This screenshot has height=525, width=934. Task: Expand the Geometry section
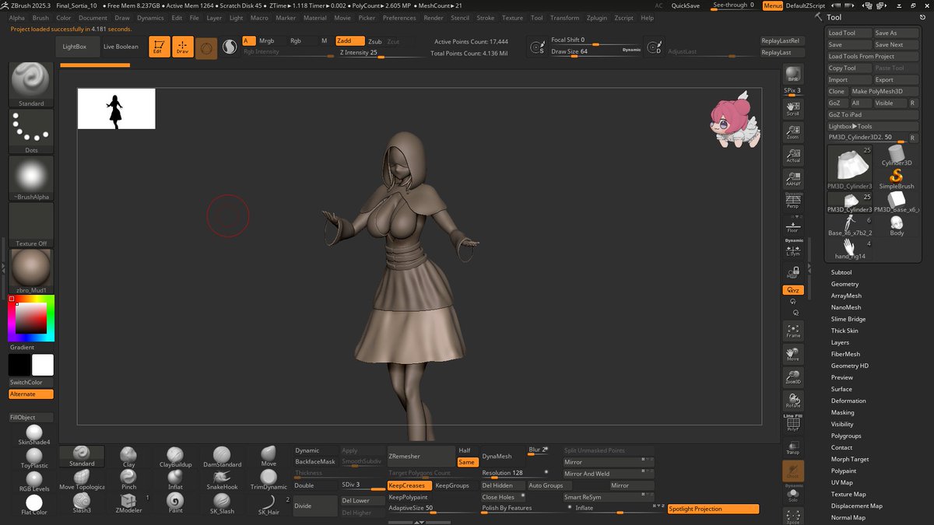(844, 284)
